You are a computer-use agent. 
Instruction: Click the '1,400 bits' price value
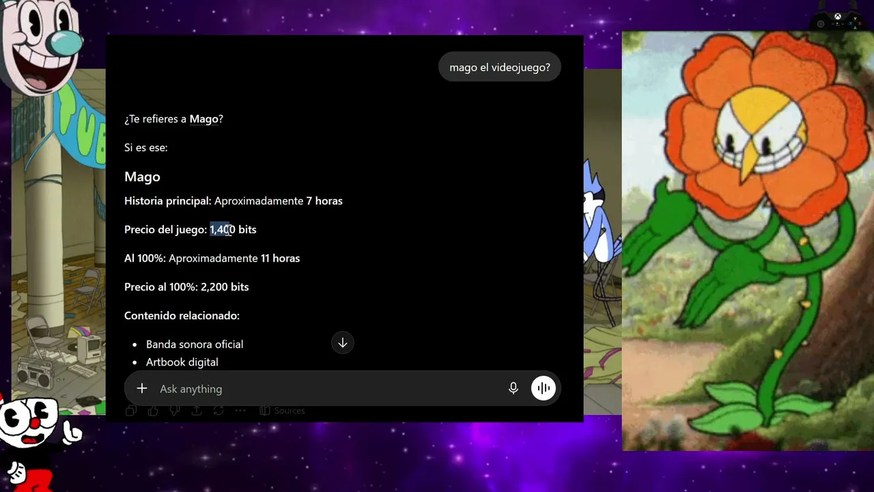(x=233, y=230)
